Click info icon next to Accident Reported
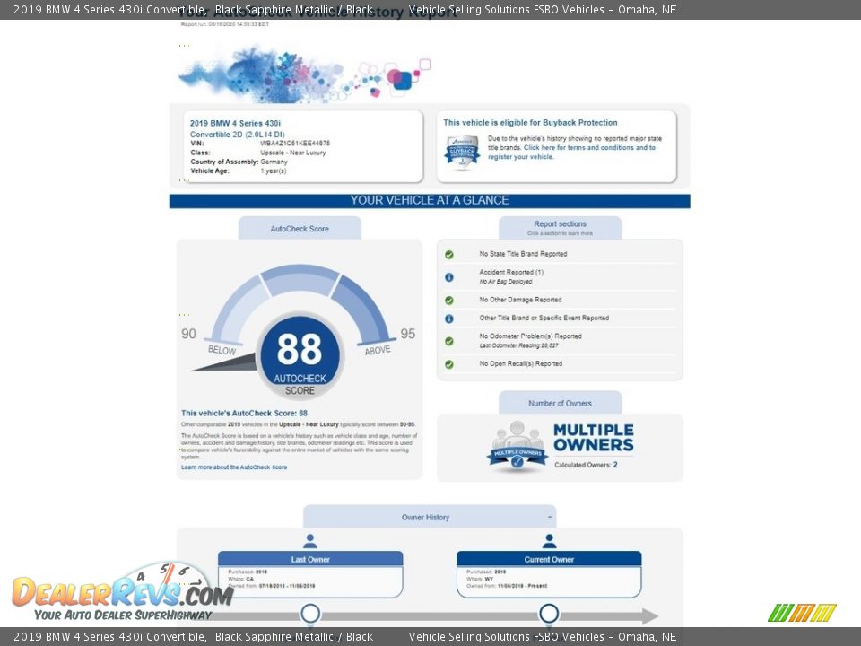This screenshot has height=646, width=861. tap(449, 277)
